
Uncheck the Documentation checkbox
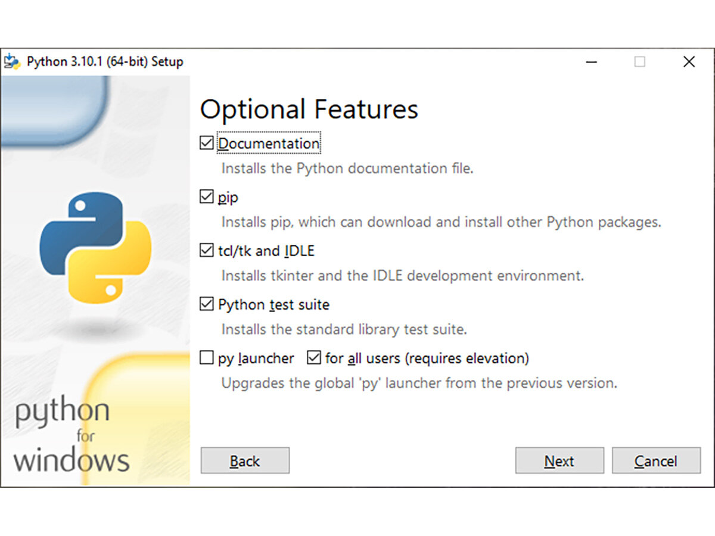[x=207, y=144]
